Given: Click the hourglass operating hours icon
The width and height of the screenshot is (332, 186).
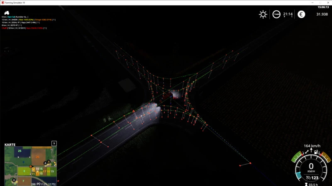Looking at the screenshot, I should tap(306, 184).
